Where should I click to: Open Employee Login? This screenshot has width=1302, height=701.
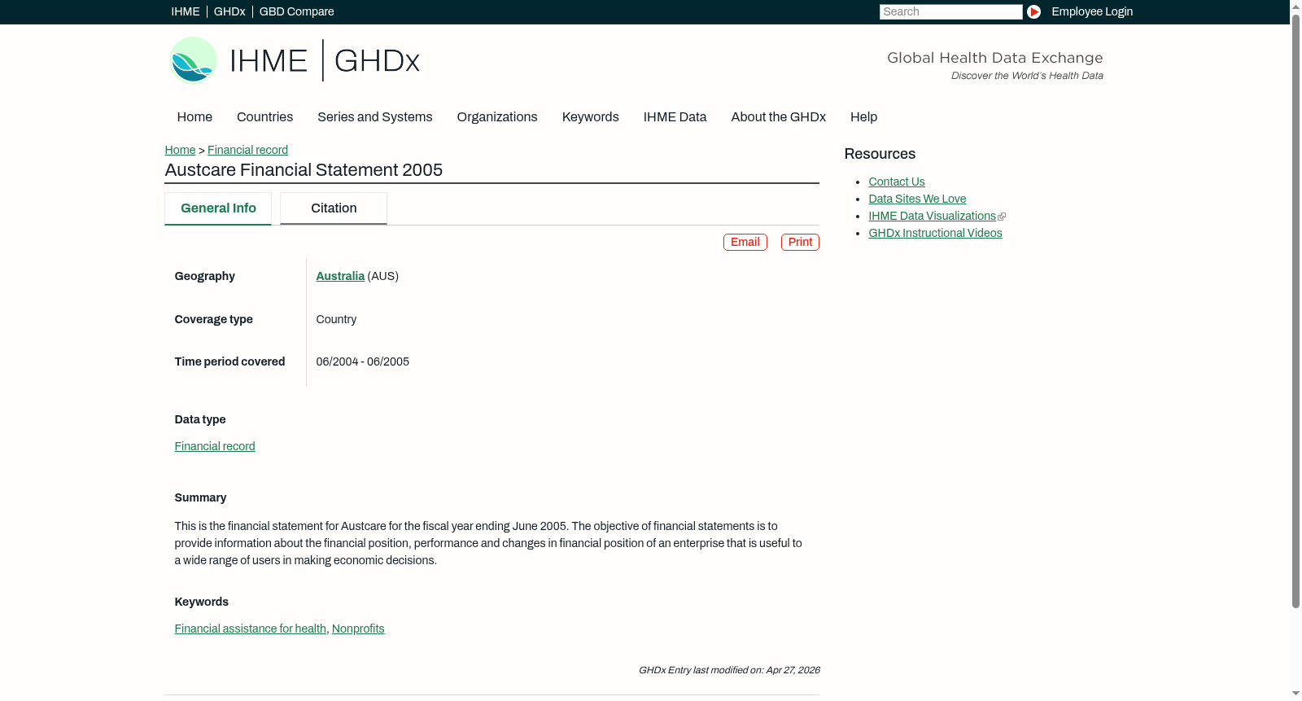coord(1092,11)
